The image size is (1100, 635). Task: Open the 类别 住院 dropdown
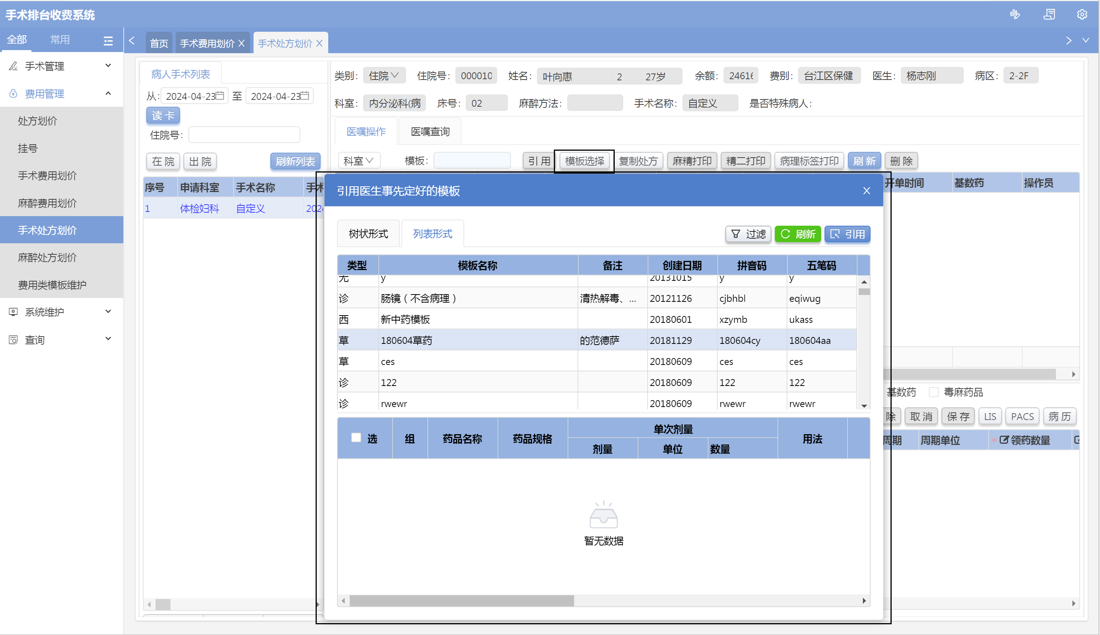tap(384, 75)
